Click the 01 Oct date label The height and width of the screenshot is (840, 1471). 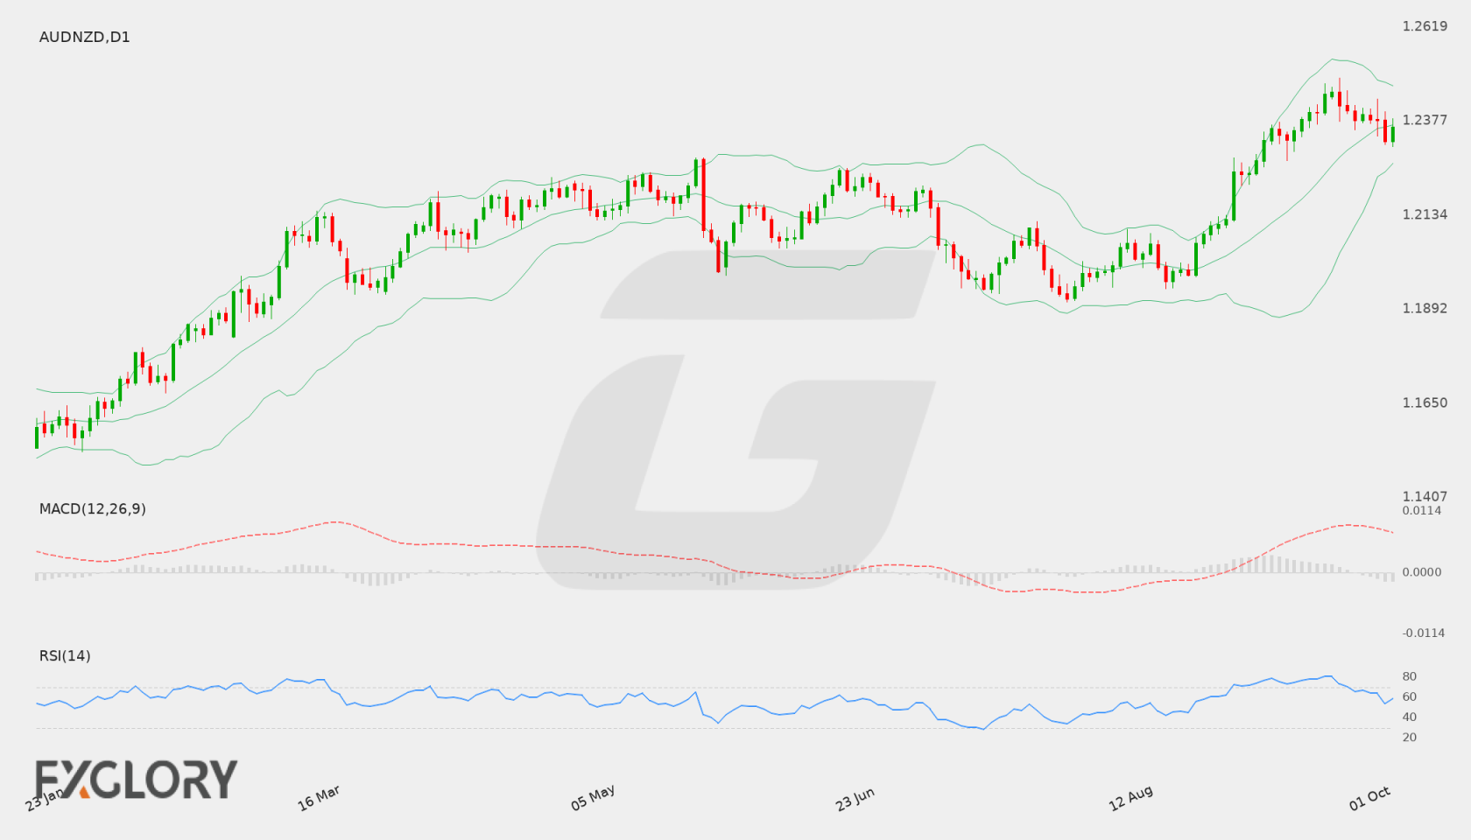coord(1370,798)
